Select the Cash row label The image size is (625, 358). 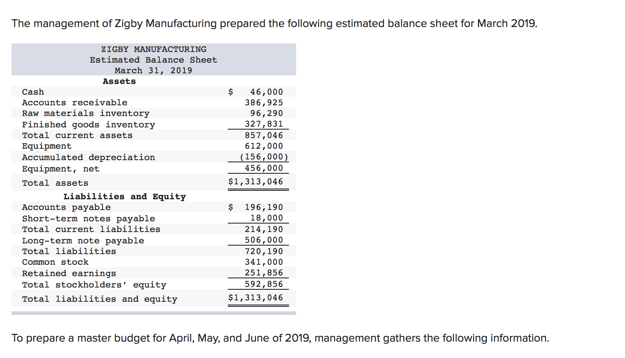pos(33,92)
